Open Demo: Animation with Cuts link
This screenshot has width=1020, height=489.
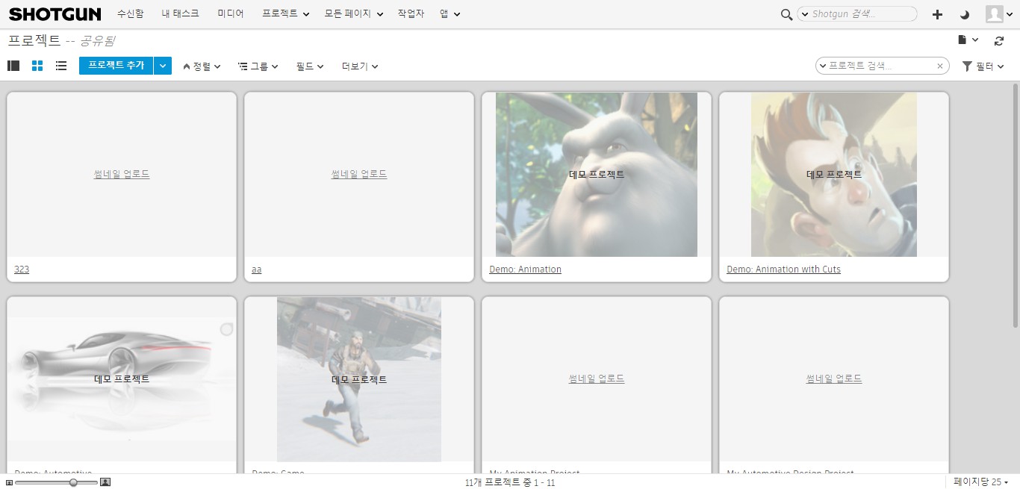pos(783,270)
